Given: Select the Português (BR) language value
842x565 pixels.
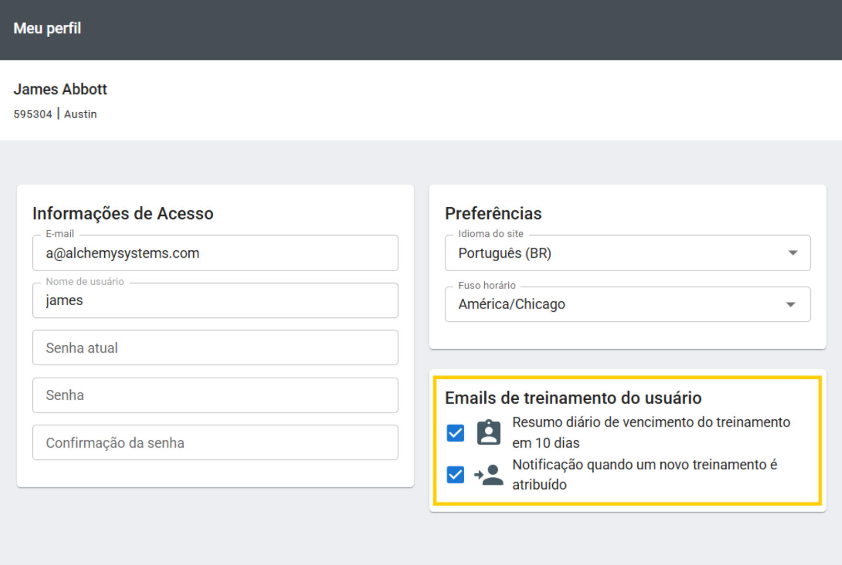Looking at the screenshot, I should (x=504, y=253).
